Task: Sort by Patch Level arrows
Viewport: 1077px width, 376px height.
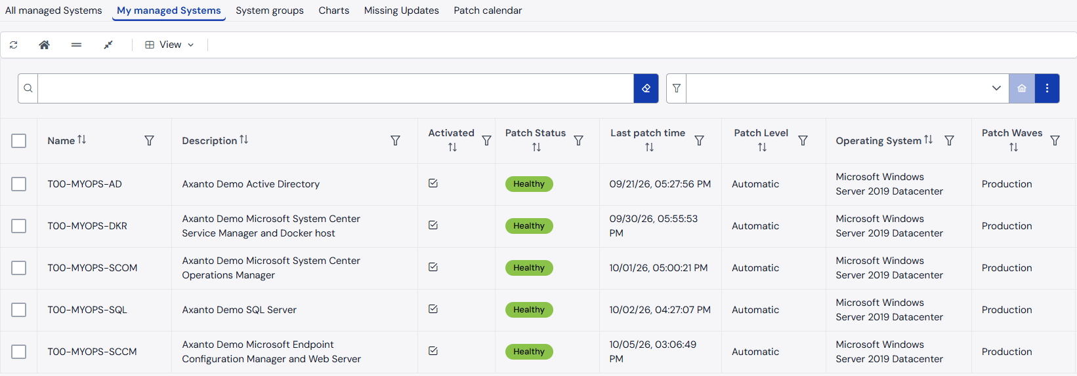Action: point(762,147)
